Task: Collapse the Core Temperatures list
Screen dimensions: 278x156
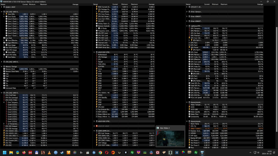Action: [x=4, y=102]
